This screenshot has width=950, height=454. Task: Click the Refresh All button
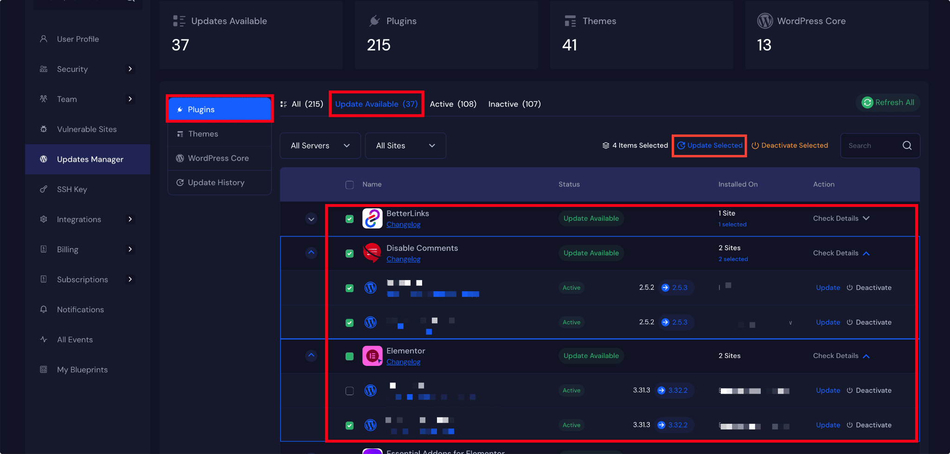click(x=888, y=102)
